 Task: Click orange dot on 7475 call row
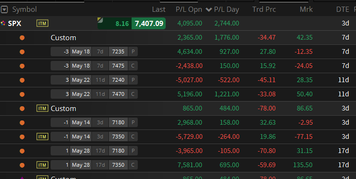[x=22, y=66]
